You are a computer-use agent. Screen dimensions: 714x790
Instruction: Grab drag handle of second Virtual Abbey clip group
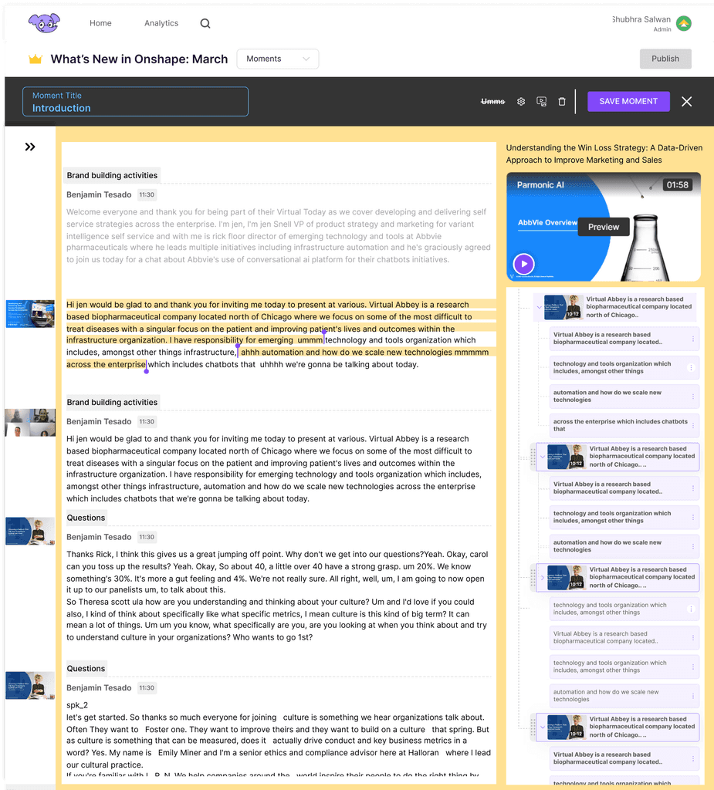[533, 457]
